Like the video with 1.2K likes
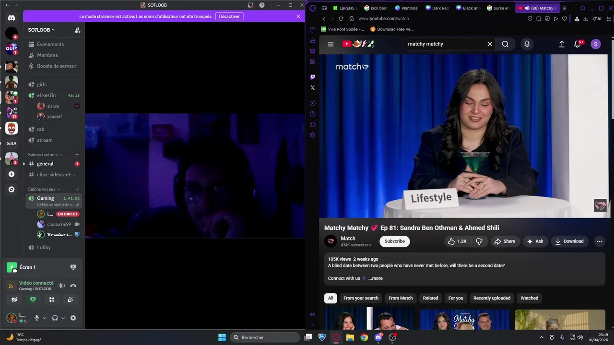This screenshot has width=614, height=345. [x=457, y=241]
